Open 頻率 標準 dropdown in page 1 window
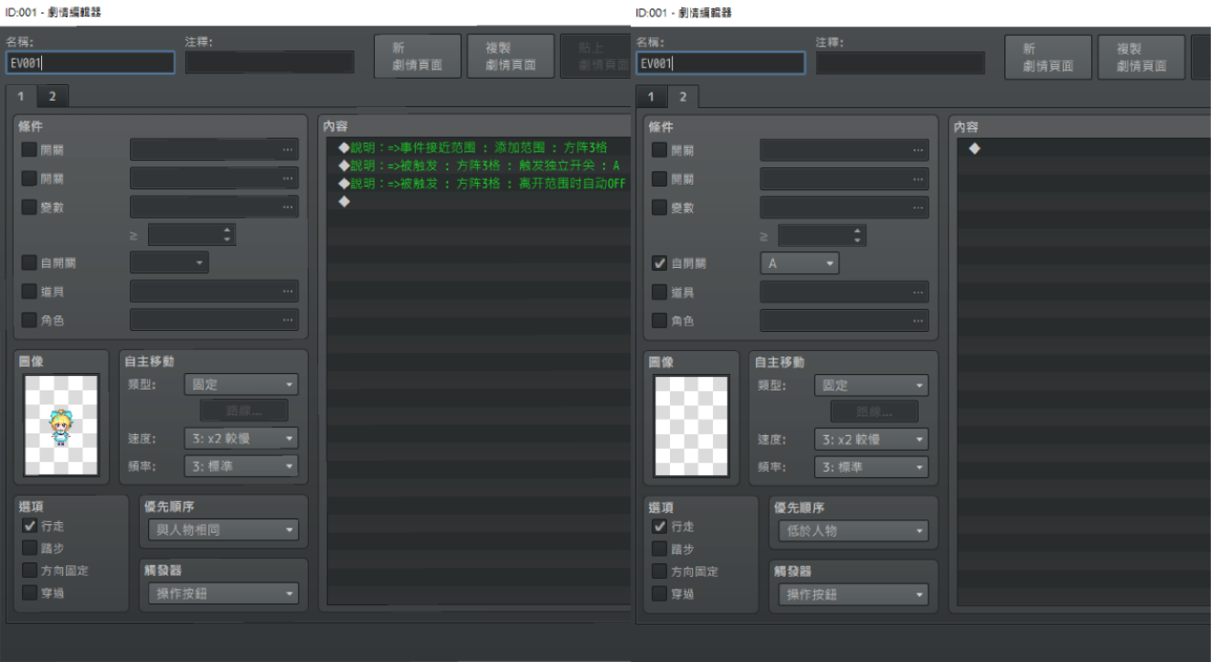The image size is (1211, 662). coord(241,466)
